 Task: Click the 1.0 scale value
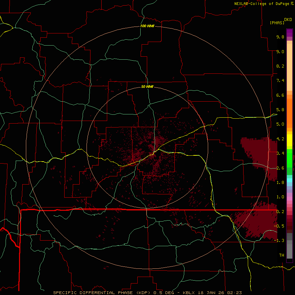[x=280, y=197]
